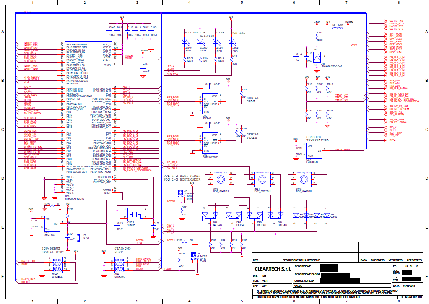Select the J4 test jumper

193,255
